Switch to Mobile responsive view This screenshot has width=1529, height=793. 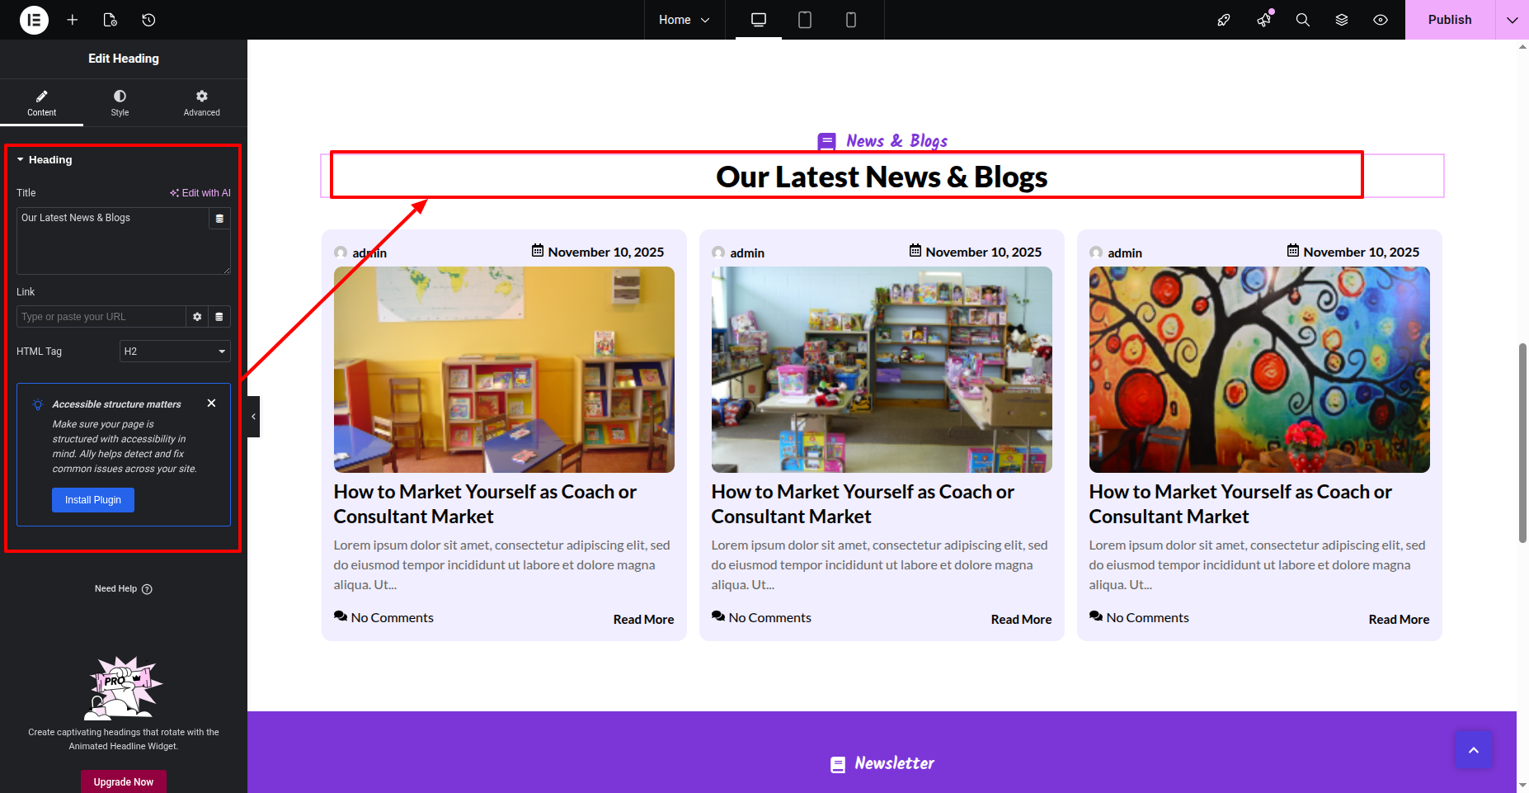(851, 20)
